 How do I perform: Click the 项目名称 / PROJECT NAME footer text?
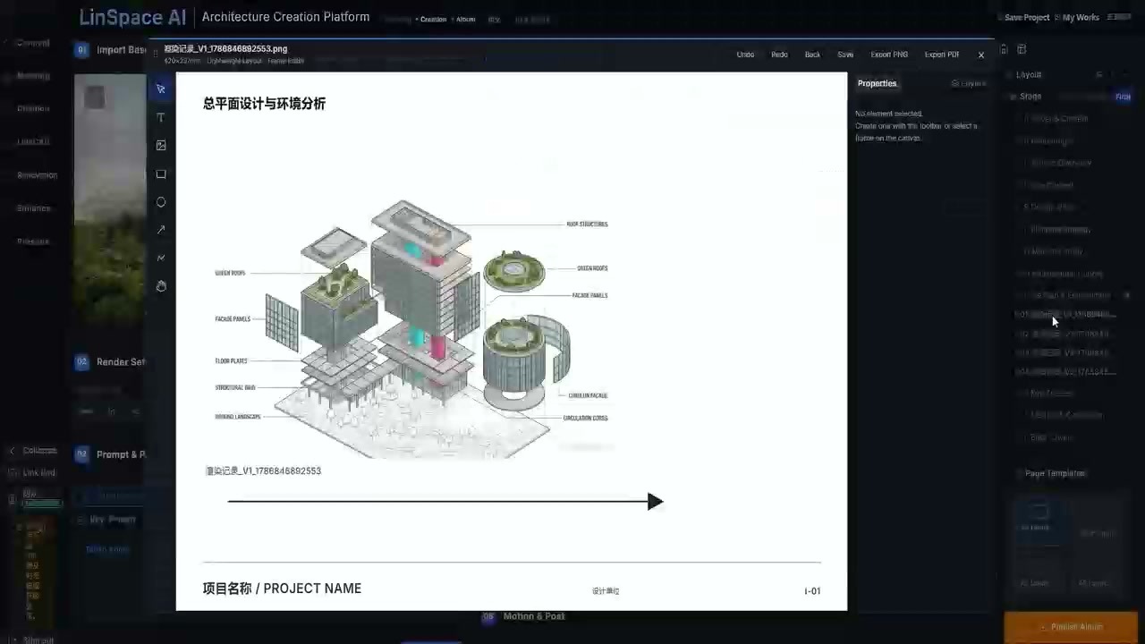click(282, 589)
